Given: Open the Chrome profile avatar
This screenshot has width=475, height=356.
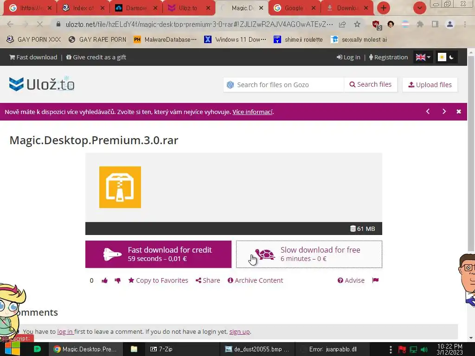Looking at the screenshot, I should tap(450, 24).
